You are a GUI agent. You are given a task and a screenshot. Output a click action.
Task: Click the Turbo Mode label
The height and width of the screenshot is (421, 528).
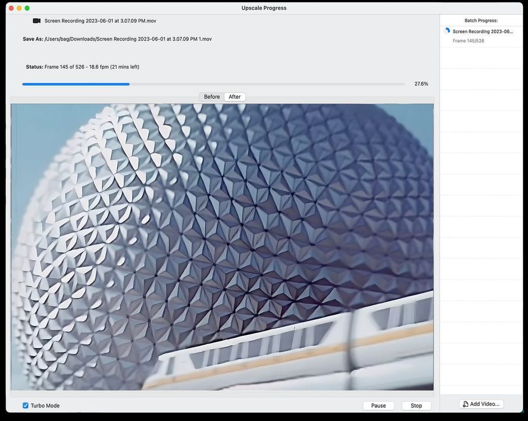point(45,405)
